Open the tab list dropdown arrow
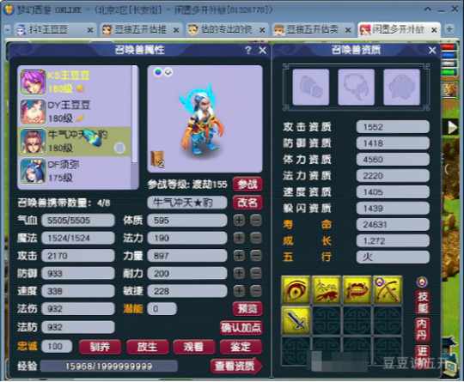 pos(8,29)
